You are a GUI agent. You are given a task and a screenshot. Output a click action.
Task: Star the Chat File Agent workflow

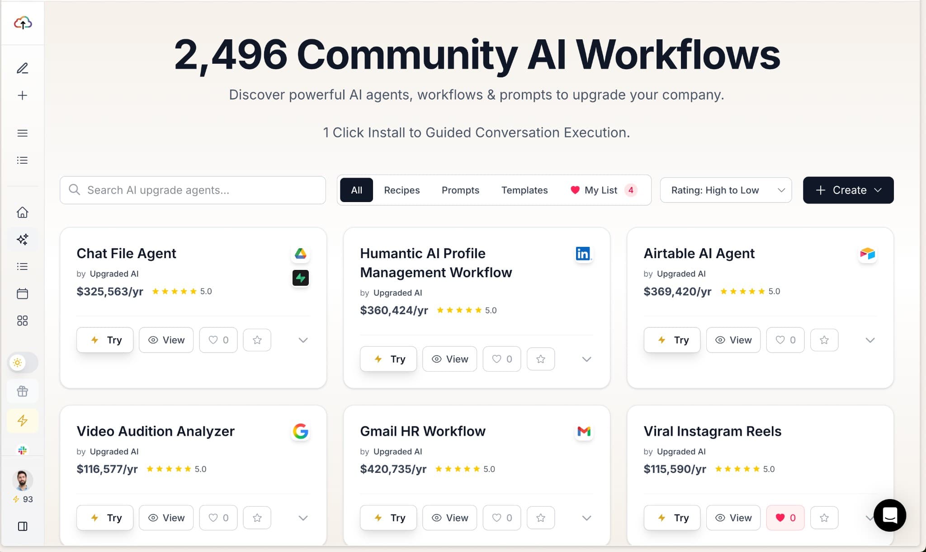(x=257, y=340)
